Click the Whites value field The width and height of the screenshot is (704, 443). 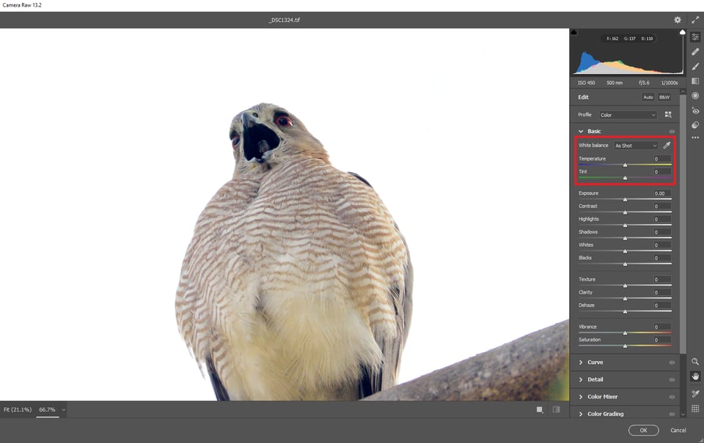662,245
